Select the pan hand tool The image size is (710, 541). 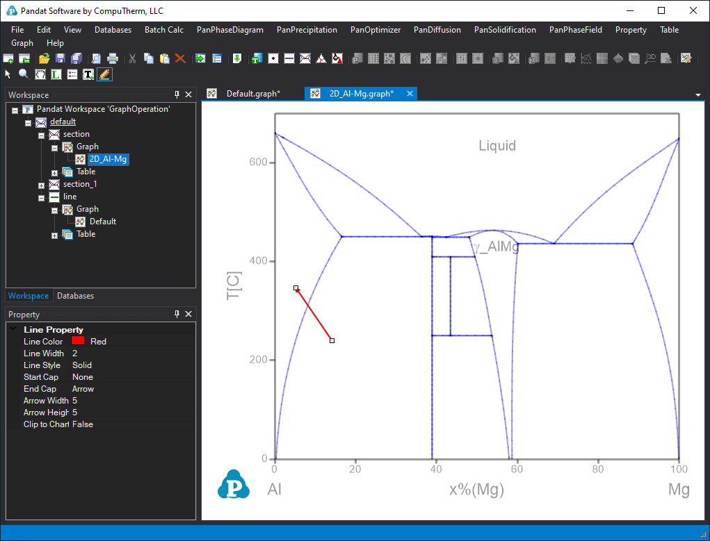[x=40, y=74]
